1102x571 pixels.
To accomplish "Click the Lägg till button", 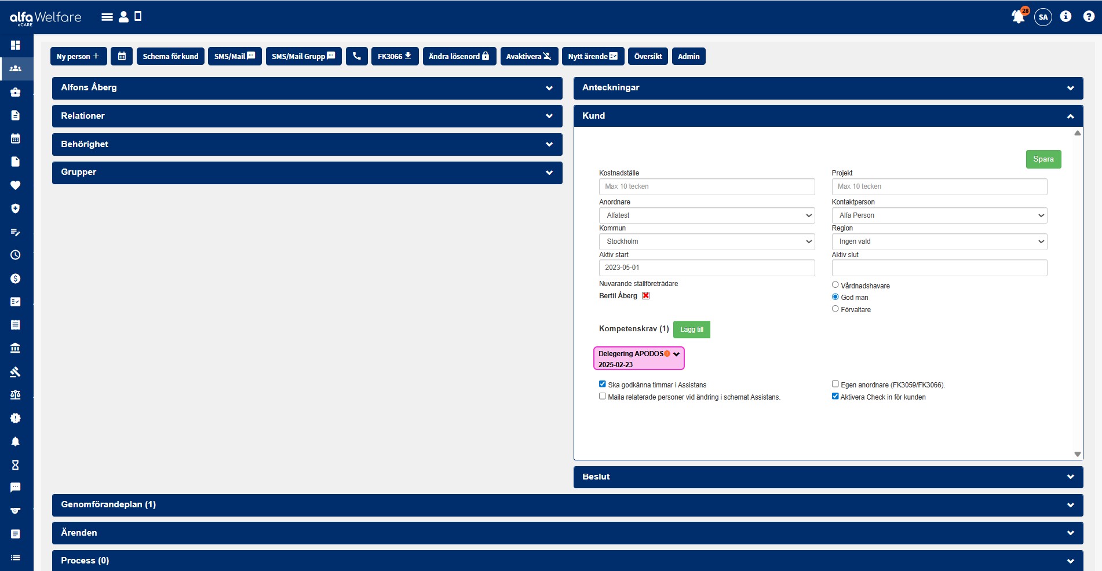I will tap(691, 330).
